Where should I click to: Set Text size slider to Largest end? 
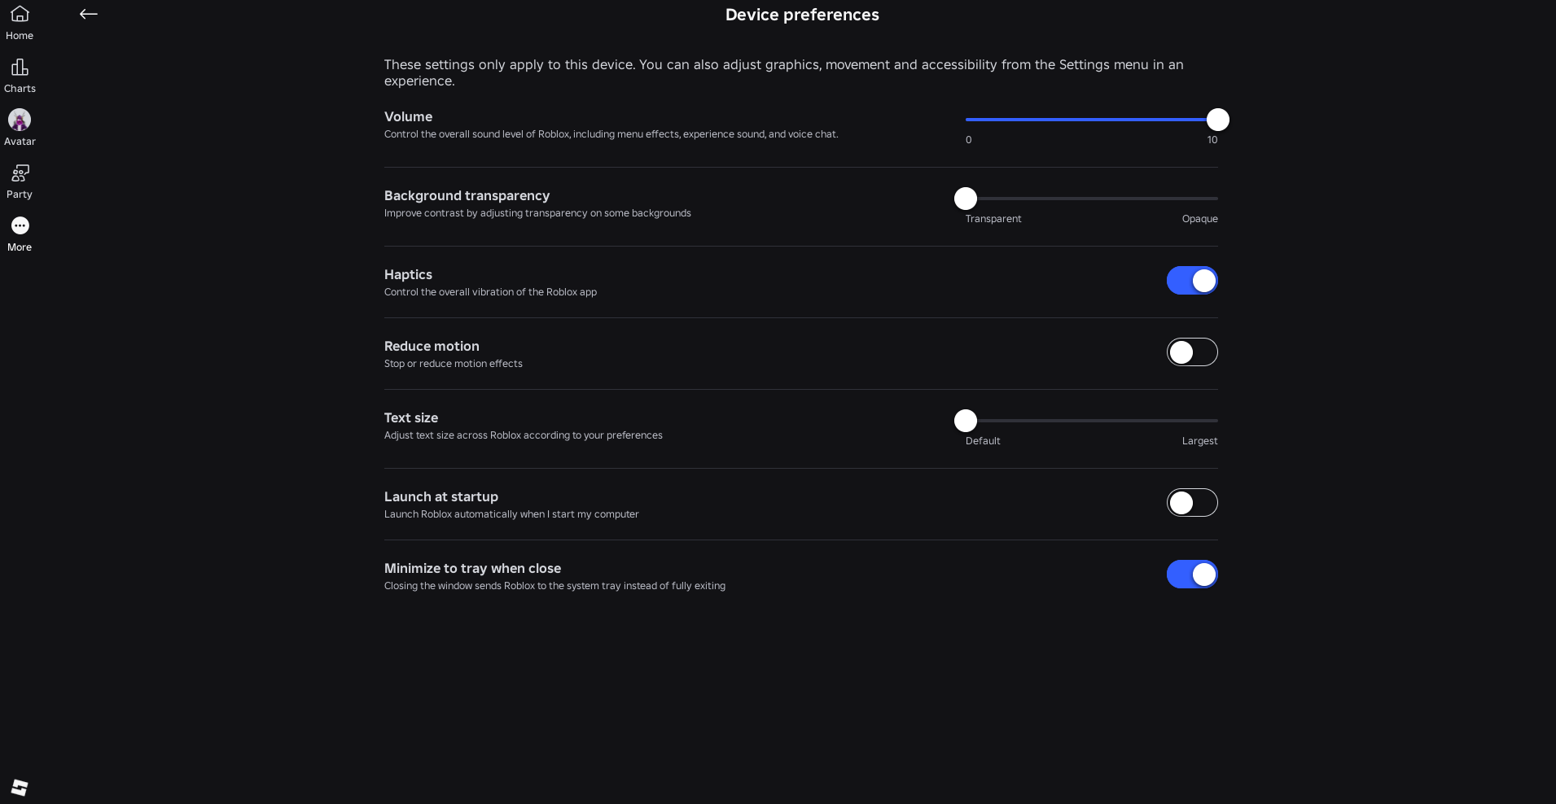[x=1216, y=421]
